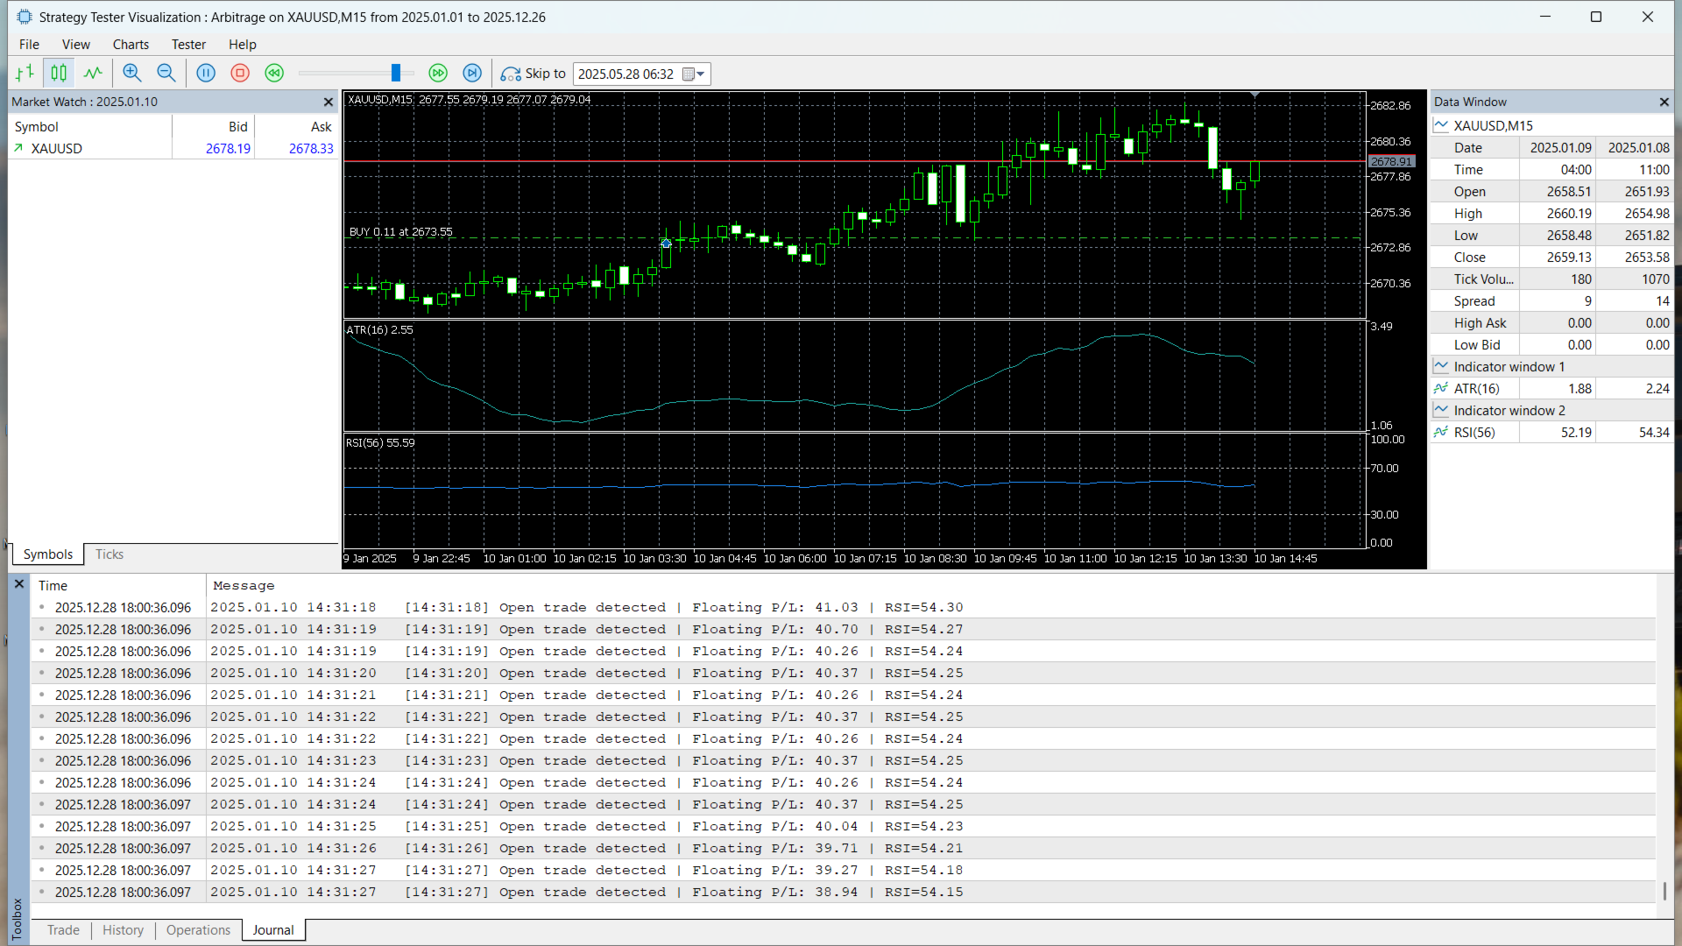
Task: Stop the testing with red stop icon
Action: pos(240,74)
